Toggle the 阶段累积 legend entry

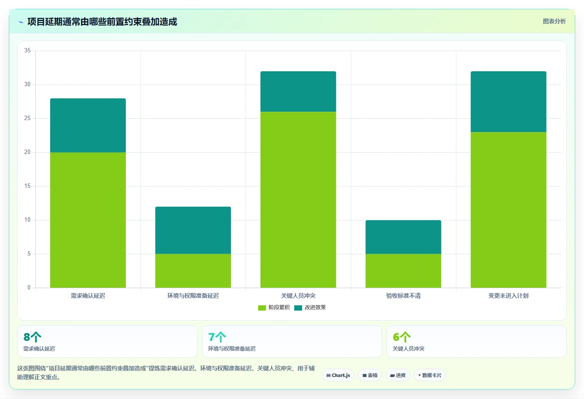tap(274, 307)
